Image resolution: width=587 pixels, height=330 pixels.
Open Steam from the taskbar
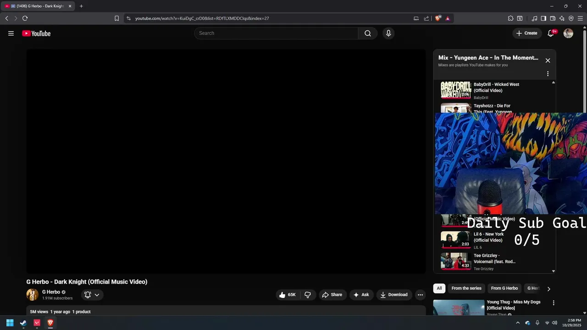point(23,323)
